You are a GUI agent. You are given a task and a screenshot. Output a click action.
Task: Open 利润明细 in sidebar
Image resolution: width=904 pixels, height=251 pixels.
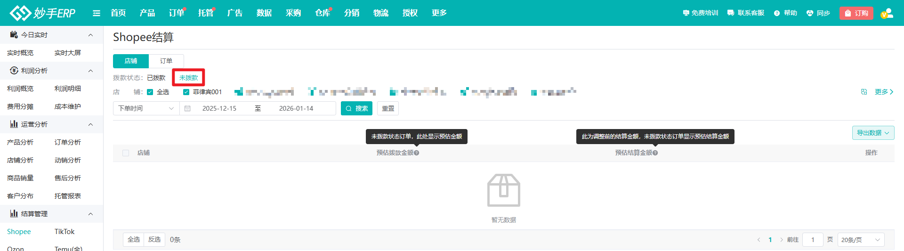(x=68, y=89)
